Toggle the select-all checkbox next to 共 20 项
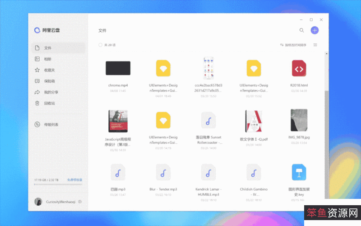The image size is (361, 226). [x=101, y=45]
